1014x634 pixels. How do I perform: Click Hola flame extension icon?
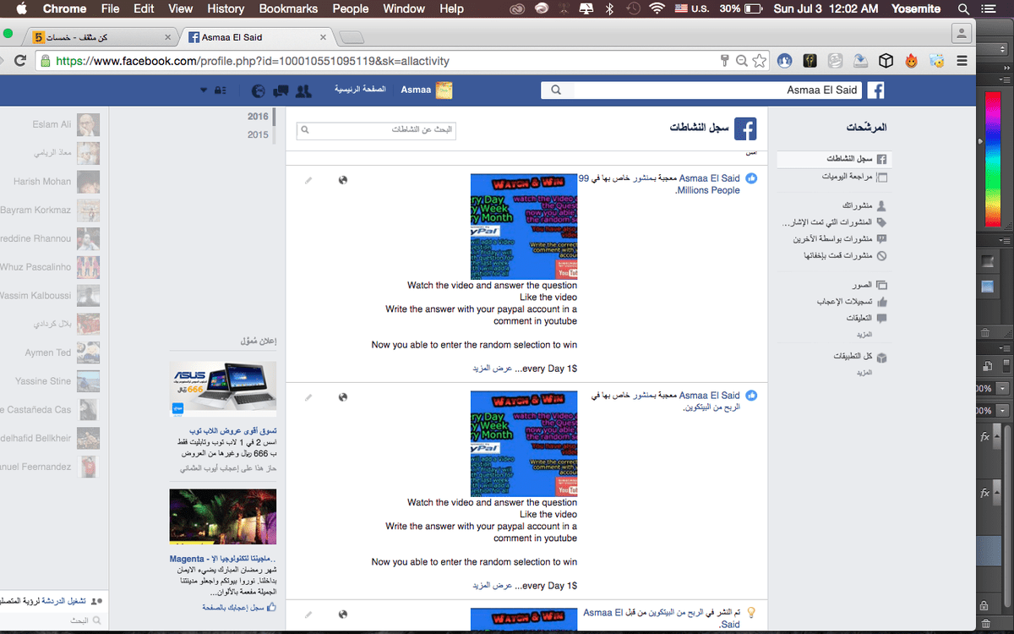coord(911,61)
